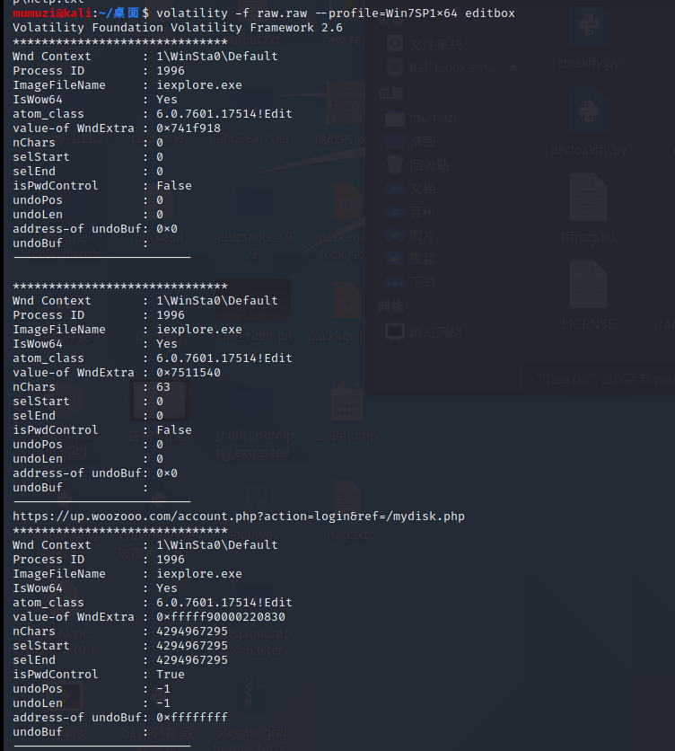This screenshot has height=751, width=675.
Task: Click selEnd value 4294967295
Action: click(x=192, y=660)
